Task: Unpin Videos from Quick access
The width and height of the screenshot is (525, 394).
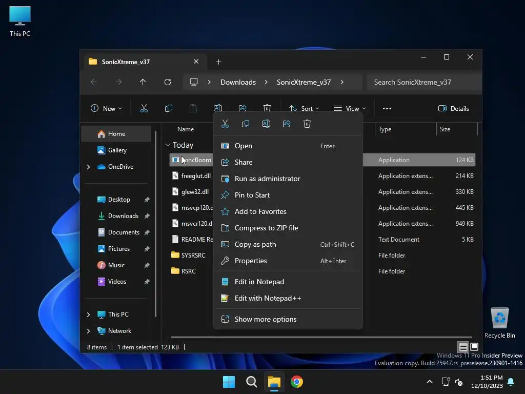Action: [x=147, y=282]
